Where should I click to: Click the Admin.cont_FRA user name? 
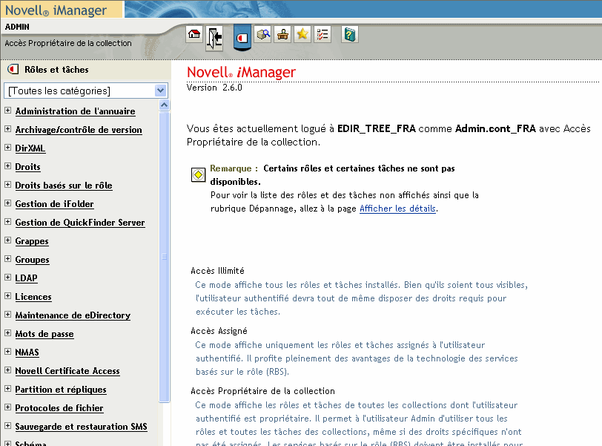coord(495,128)
